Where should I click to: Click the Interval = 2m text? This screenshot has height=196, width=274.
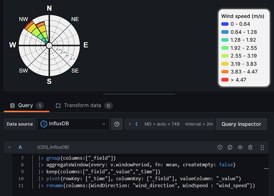point(199,124)
